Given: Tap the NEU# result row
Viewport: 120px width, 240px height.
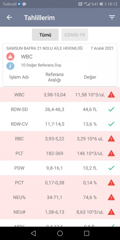Looking at the screenshot, I should (x=60, y=212).
